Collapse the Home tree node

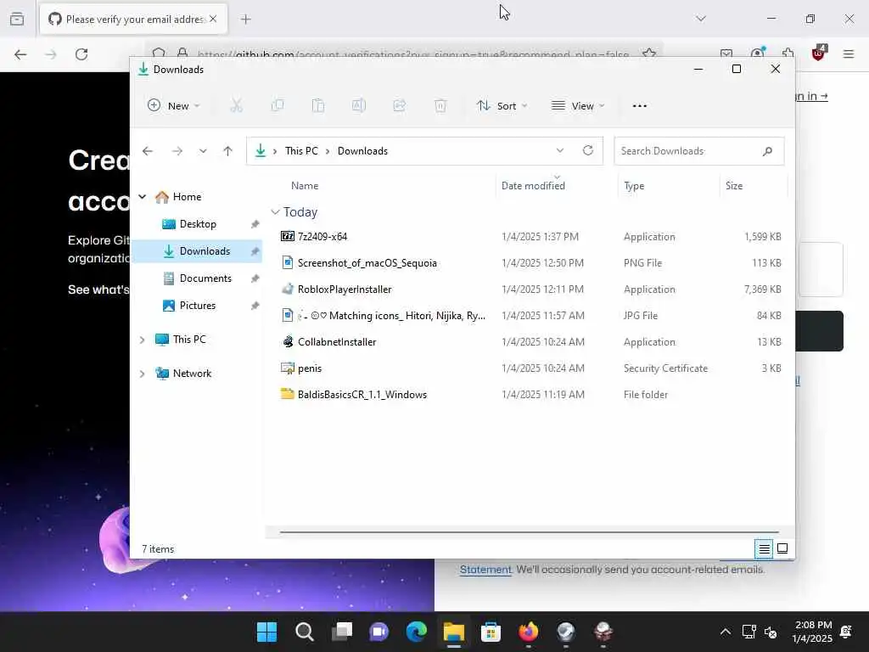click(x=143, y=197)
